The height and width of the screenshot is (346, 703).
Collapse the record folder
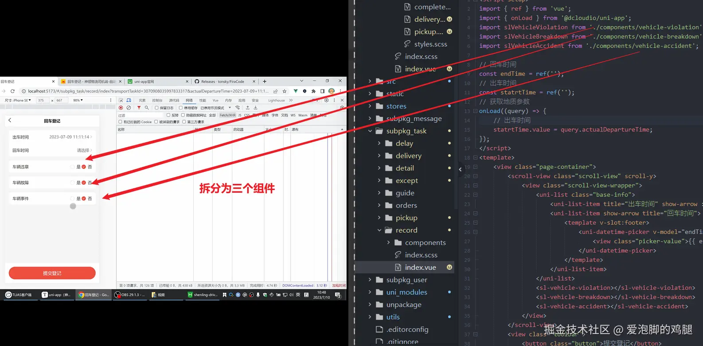point(379,230)
